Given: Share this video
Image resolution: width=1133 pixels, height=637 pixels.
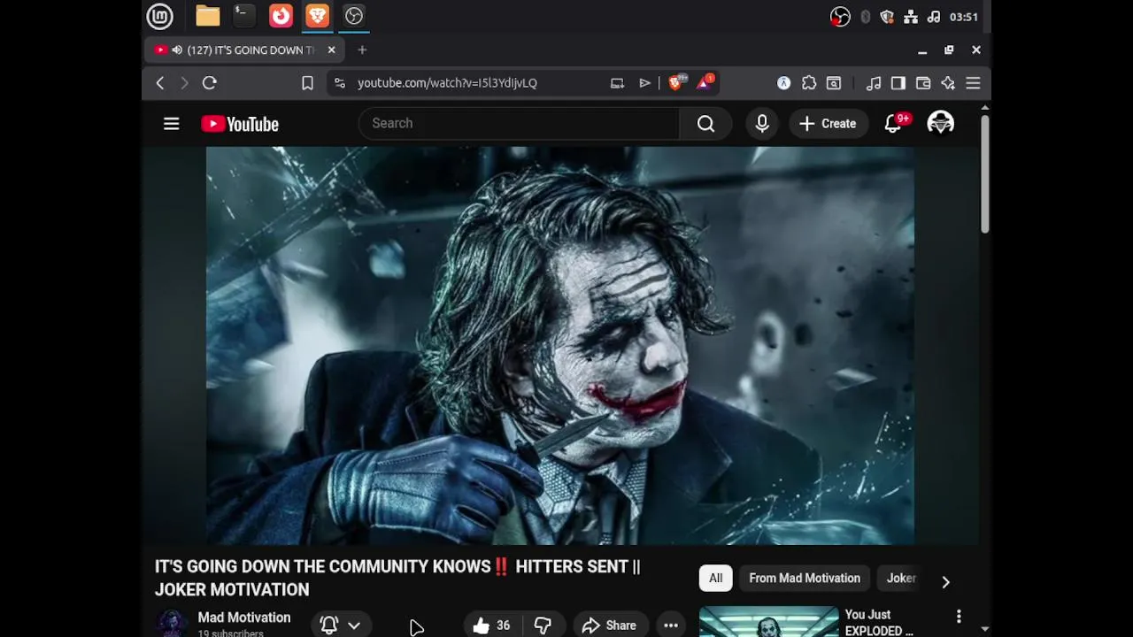Looking at the screenshot, I should pyautogui.click(x=610, y=625).
